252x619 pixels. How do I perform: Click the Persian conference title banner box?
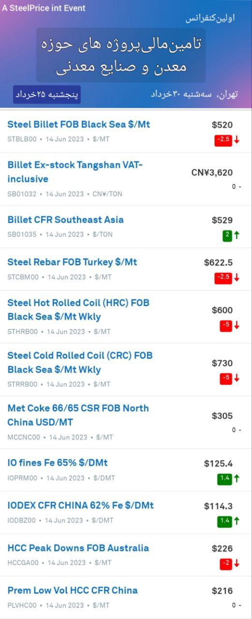121,55
